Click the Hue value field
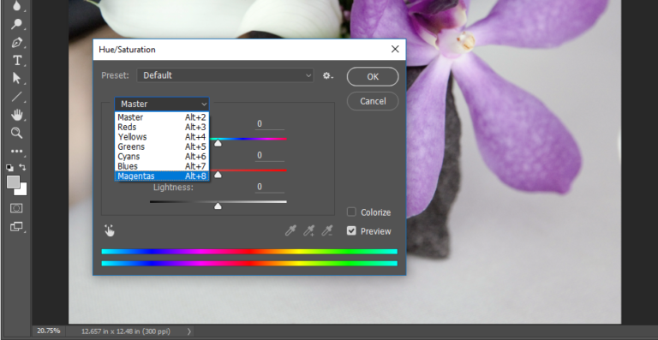The image size is (658, 340). [x=269, y=124]
